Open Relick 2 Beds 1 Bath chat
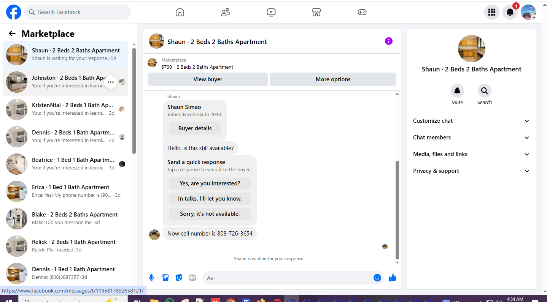547x302 pixels. click(65, 246)
